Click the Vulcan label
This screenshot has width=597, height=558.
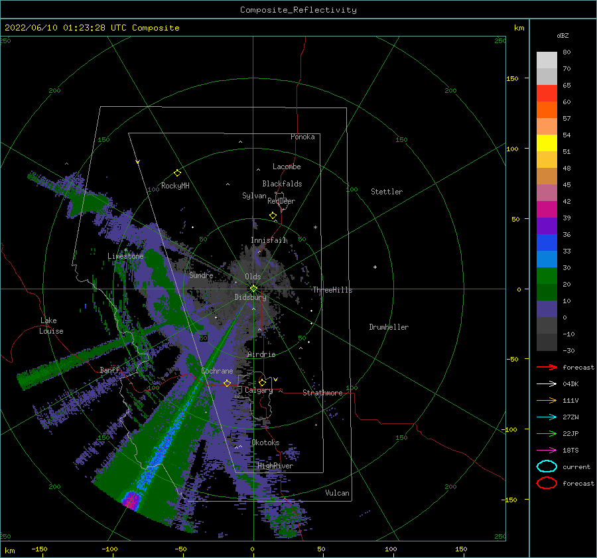[338, 493]
